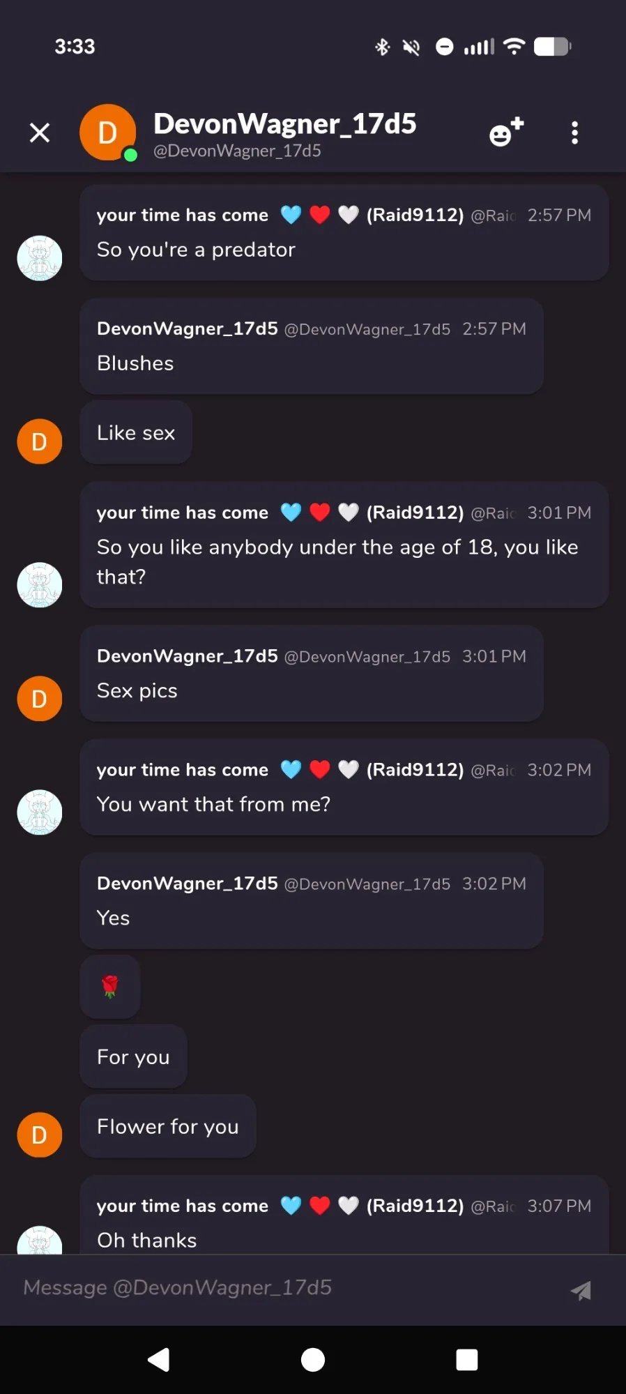Tap Android back navigation button

pos(159,1360)
